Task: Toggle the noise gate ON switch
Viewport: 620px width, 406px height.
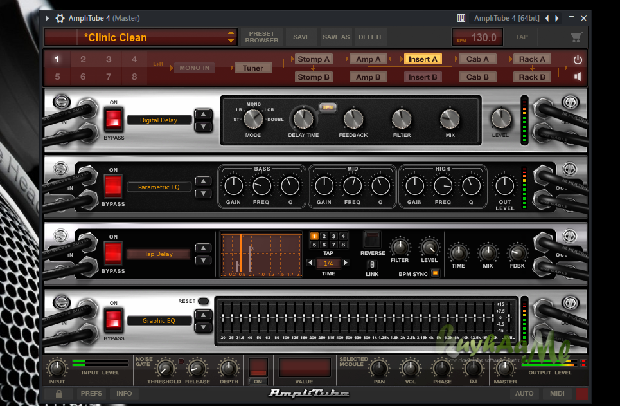Action: pyautogui.click(x=258, y=367)
